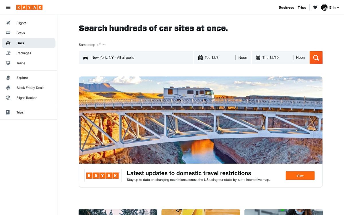Click the Trains icon in sidebar

pyautogui.click(x=8, y=63)
